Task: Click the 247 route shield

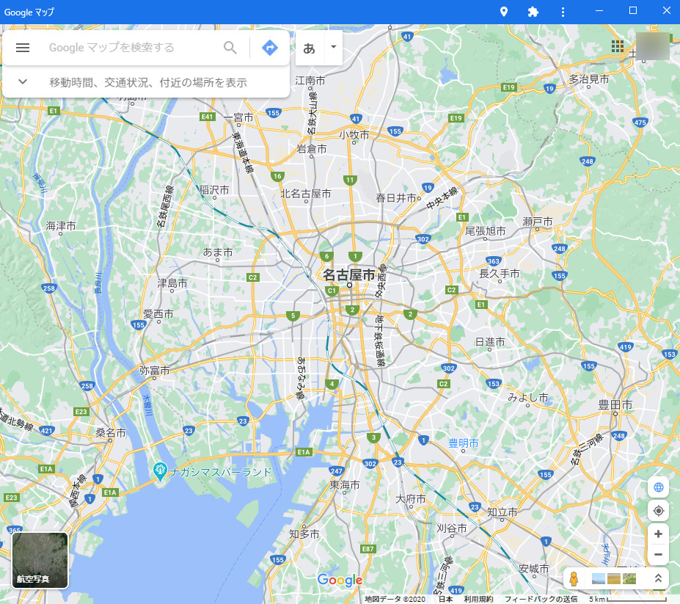Action: 337,470
